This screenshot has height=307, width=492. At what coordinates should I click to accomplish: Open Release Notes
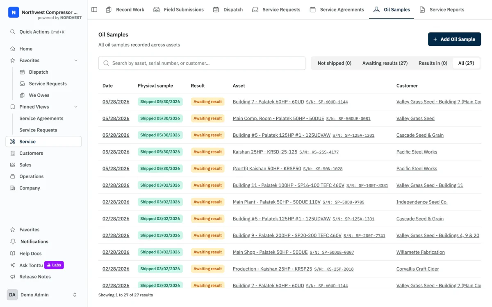pos(35,277)
